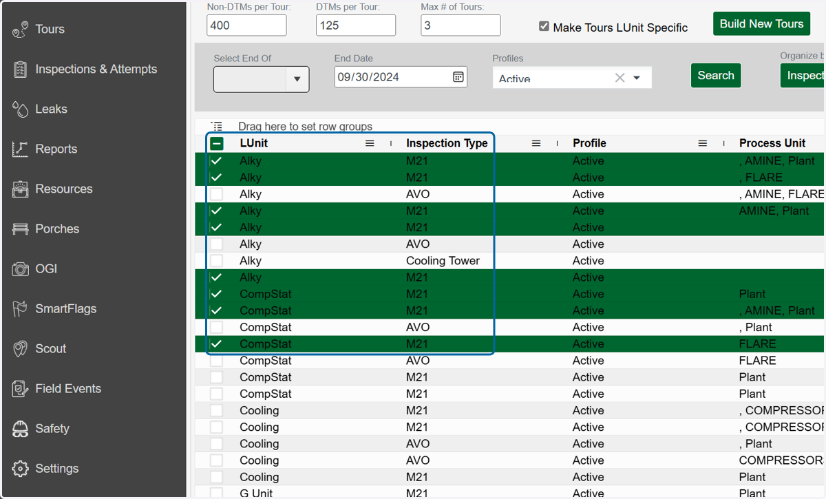Go to the Leaks section

(x=51, y=109)
